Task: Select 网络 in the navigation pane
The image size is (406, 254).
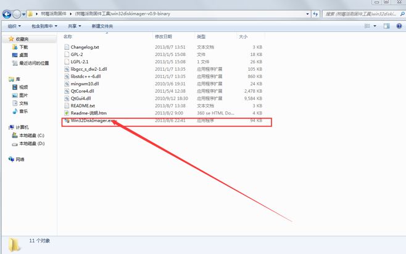Action: point(20,159)
